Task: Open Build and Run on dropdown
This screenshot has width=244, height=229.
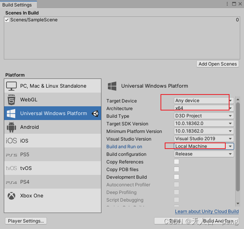Action: click(204, 146)
